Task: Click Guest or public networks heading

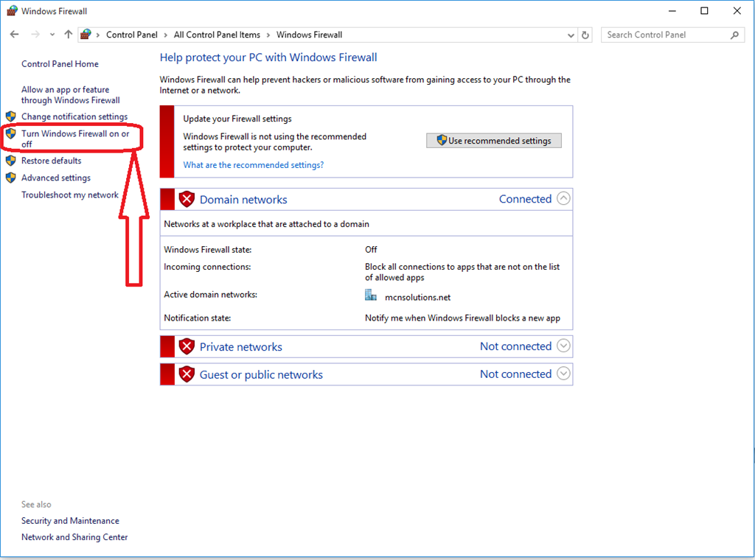Action: [261, 375]
